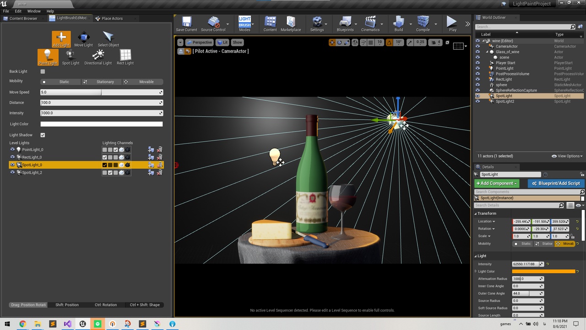Select PostProcessVolume in World Outliner

click(512, 74)
